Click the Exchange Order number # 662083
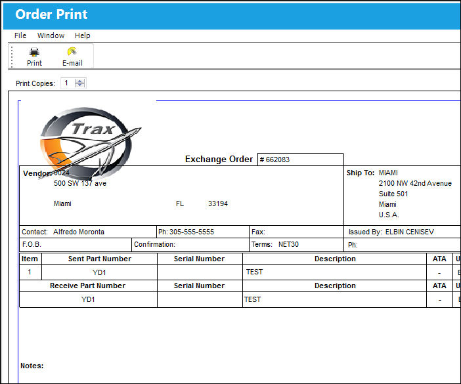 coord(301,160)
